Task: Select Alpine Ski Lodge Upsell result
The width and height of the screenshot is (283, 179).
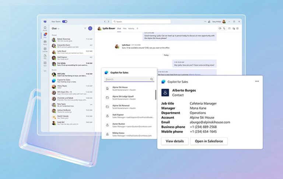Action: pyautogui.click(x=127, y=97)
